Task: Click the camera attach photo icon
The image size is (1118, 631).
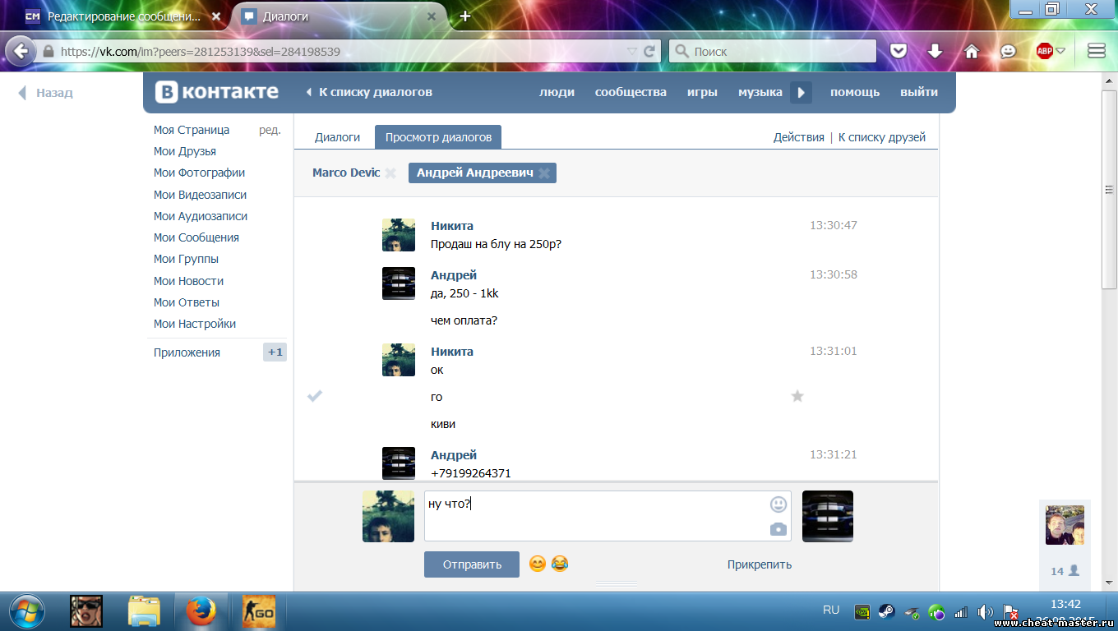Action: [778, 529]
